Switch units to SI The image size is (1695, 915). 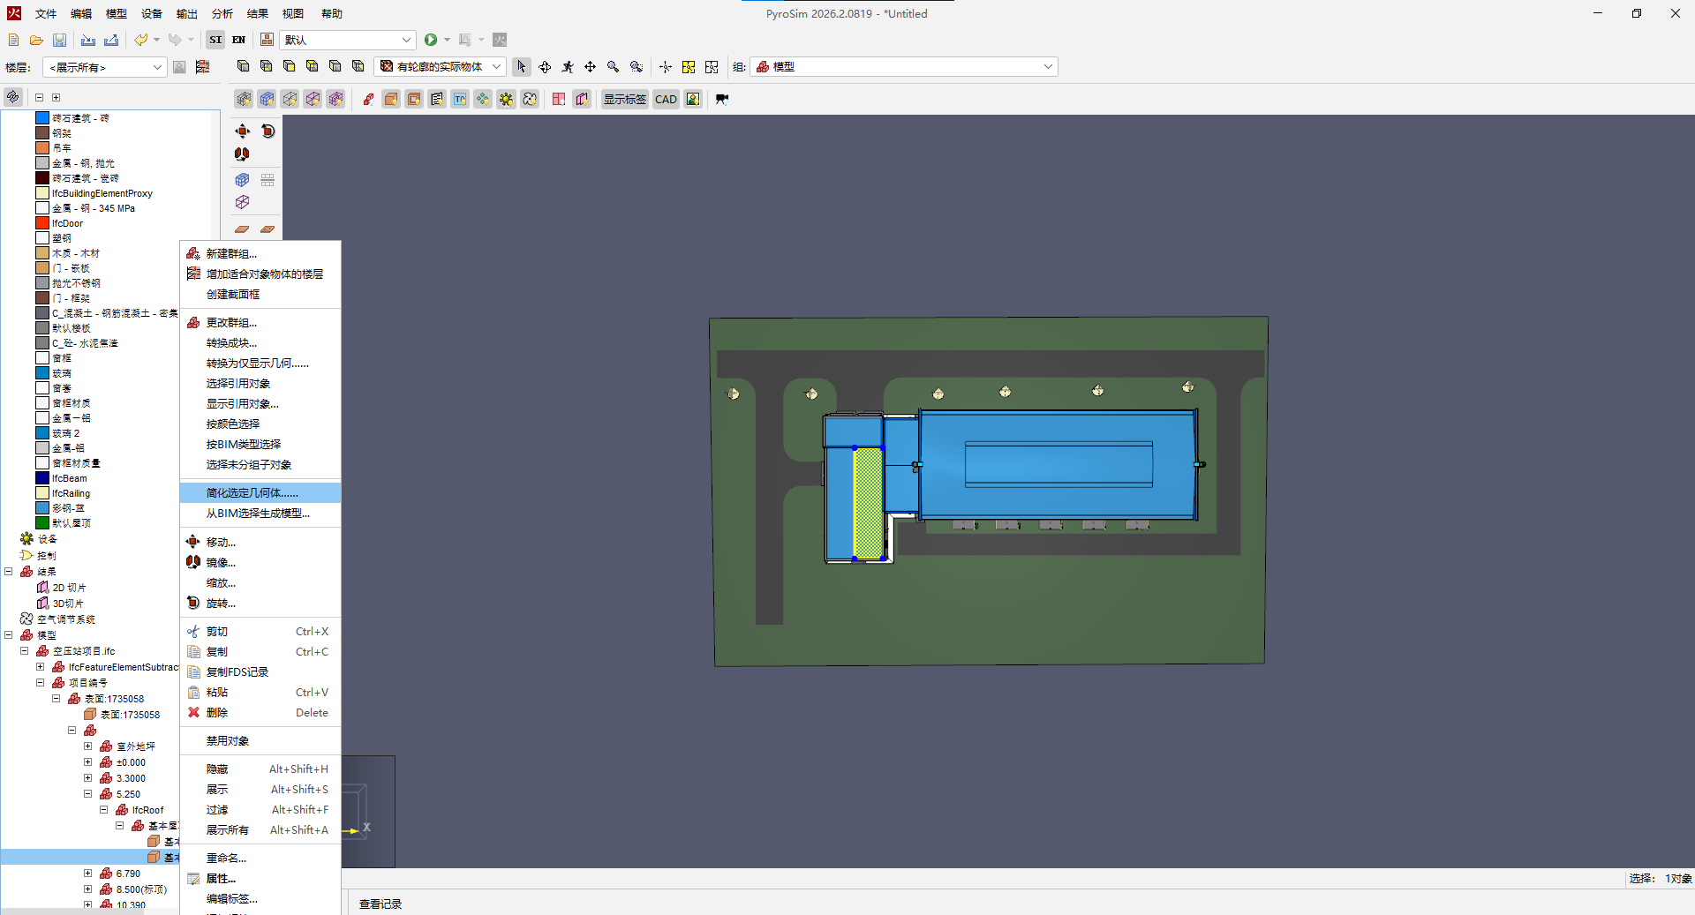(215, 40)
